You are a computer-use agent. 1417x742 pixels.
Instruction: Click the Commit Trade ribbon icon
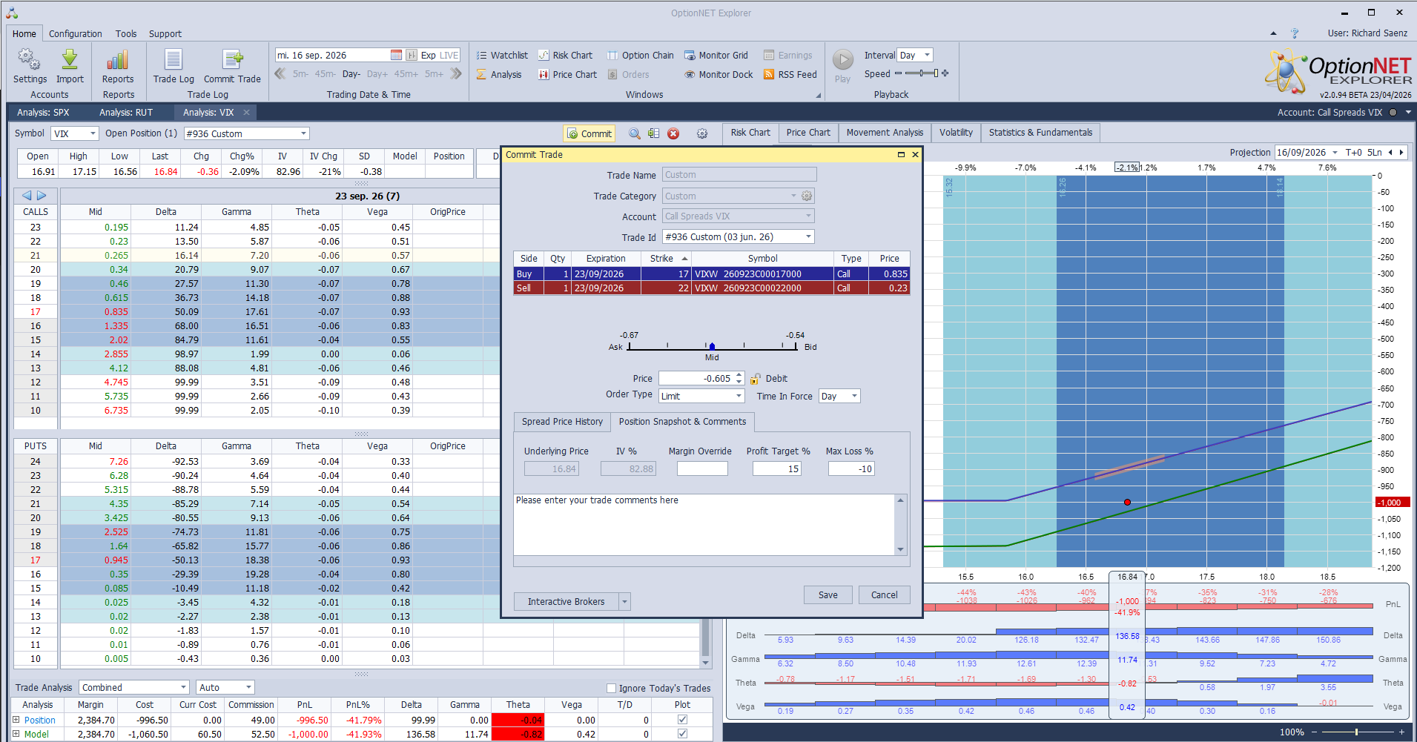click(232, 60)
